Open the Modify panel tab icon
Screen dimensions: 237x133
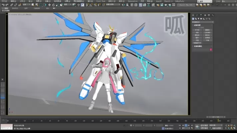pos(197,15)
